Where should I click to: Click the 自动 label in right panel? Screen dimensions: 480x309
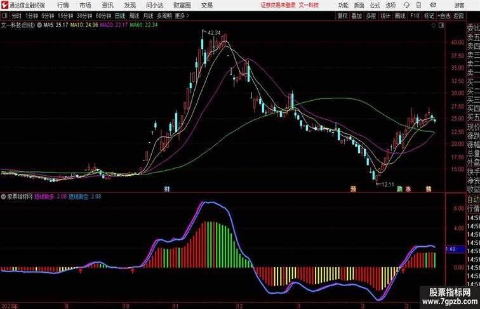coord(473,200)
